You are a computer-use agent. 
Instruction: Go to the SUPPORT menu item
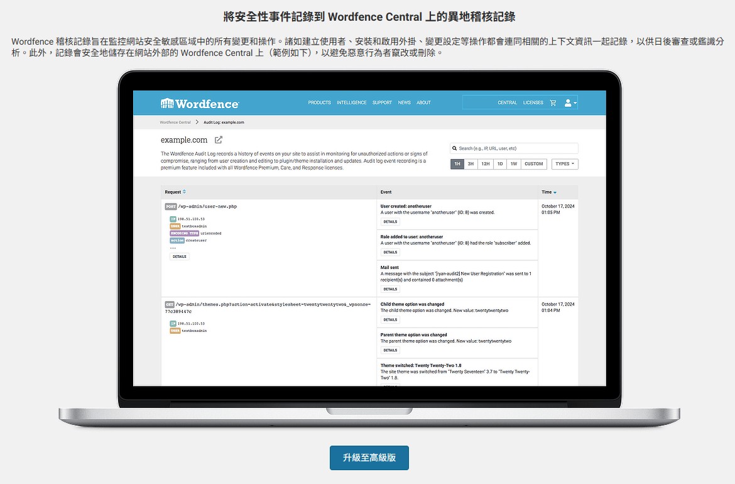(382, 102)
